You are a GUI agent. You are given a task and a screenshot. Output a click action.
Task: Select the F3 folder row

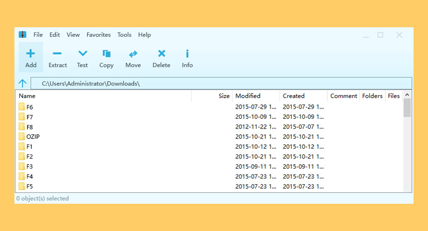(x=30, y=167)
